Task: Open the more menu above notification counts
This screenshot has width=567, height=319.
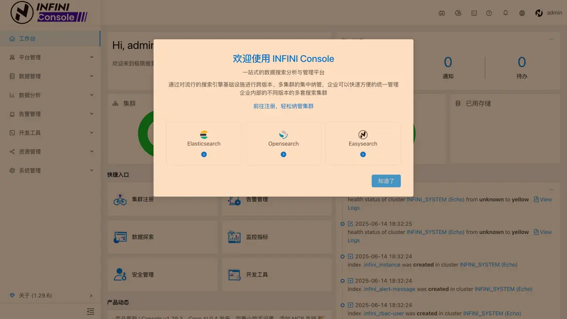Action: coord(552,39)
